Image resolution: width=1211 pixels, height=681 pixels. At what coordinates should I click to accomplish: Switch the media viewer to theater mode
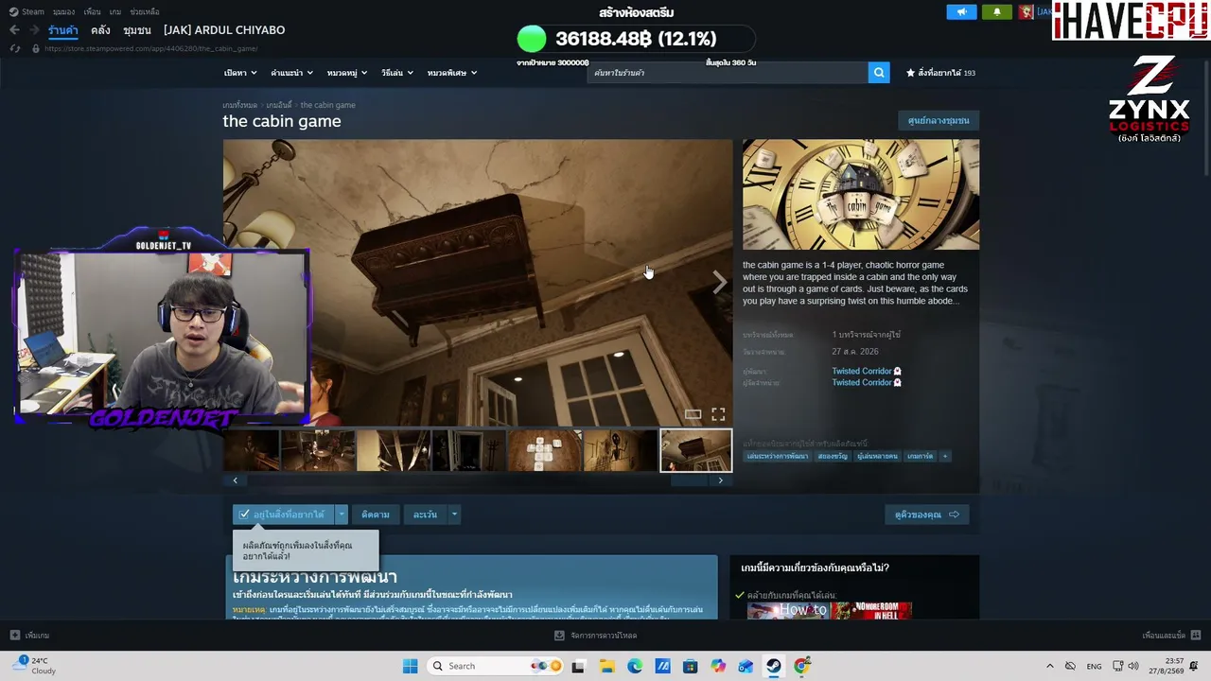tap(693, 414)
